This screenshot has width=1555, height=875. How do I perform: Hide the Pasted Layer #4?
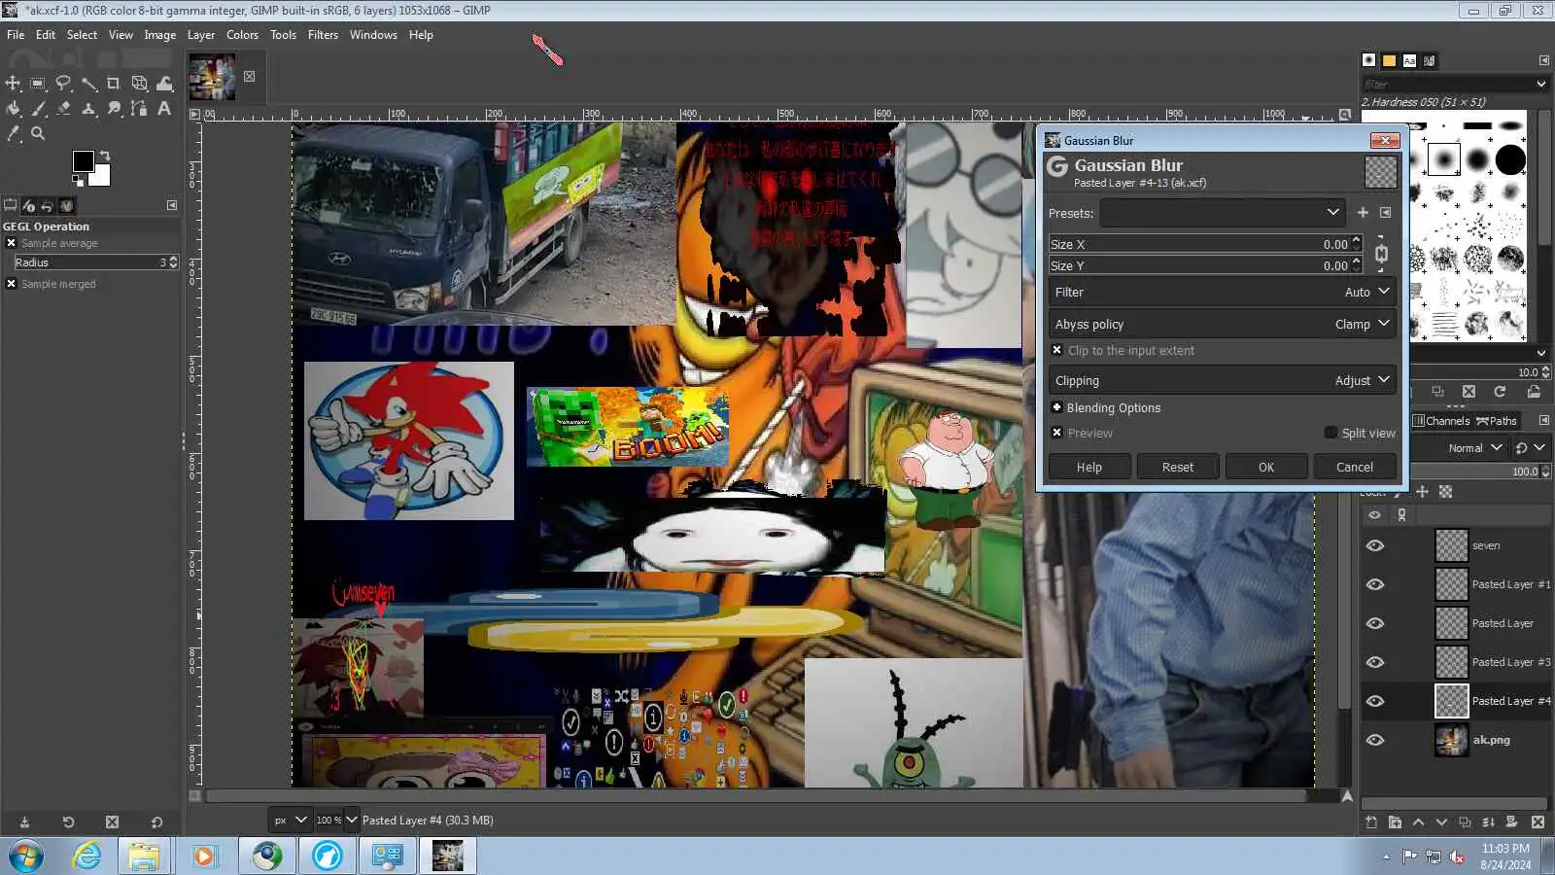tap(1374, 701)
